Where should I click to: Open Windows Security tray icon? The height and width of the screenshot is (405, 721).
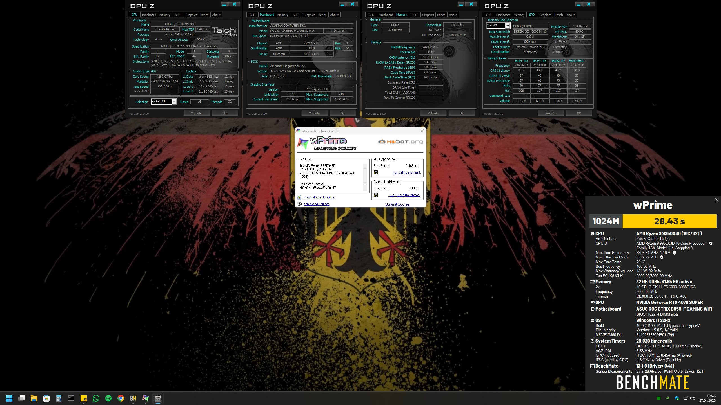point(677,398)
